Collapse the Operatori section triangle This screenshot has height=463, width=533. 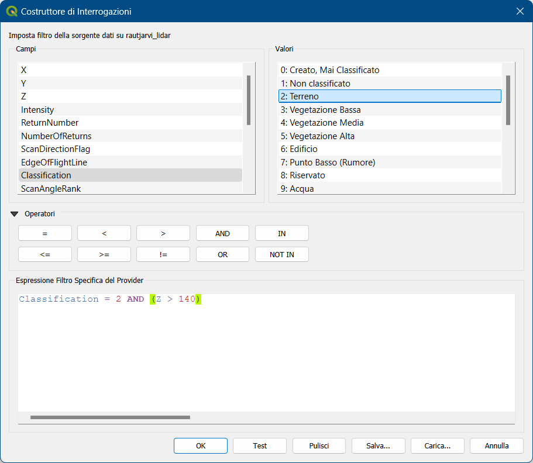coord(14,214)
